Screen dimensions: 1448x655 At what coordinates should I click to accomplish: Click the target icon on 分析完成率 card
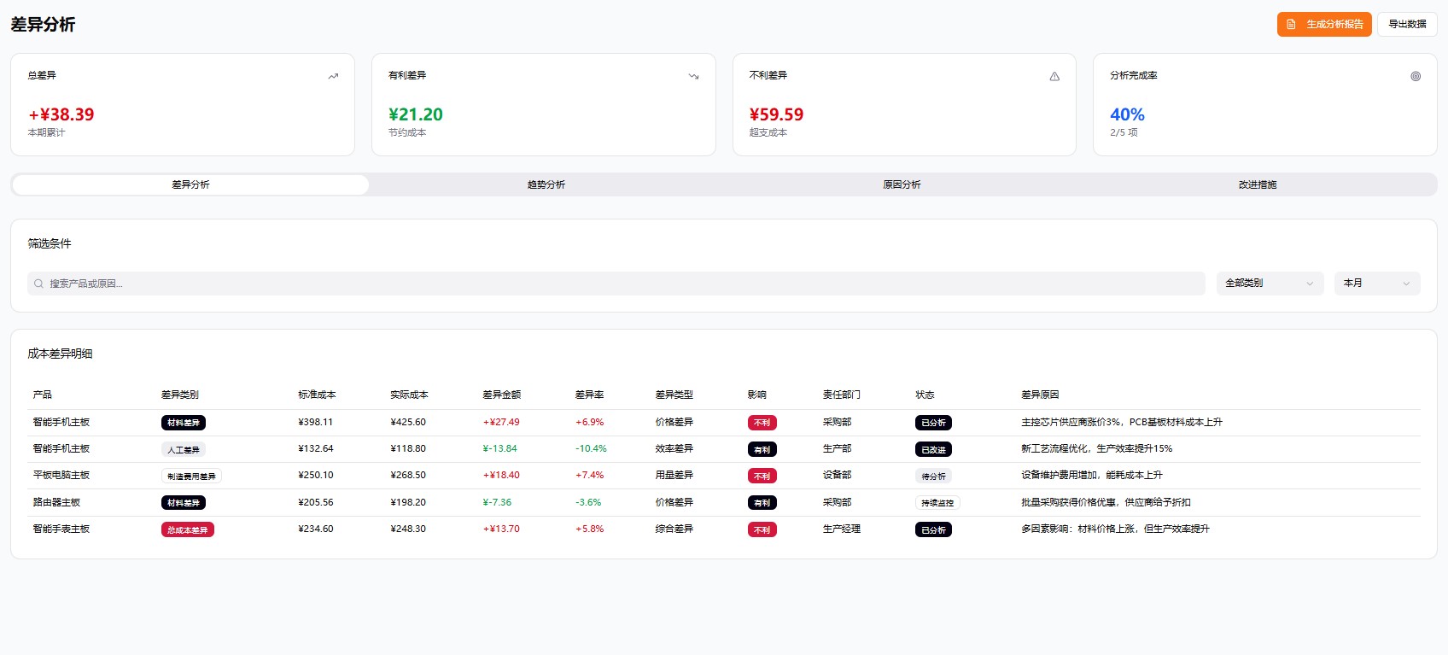click(x=1415, y=76)
